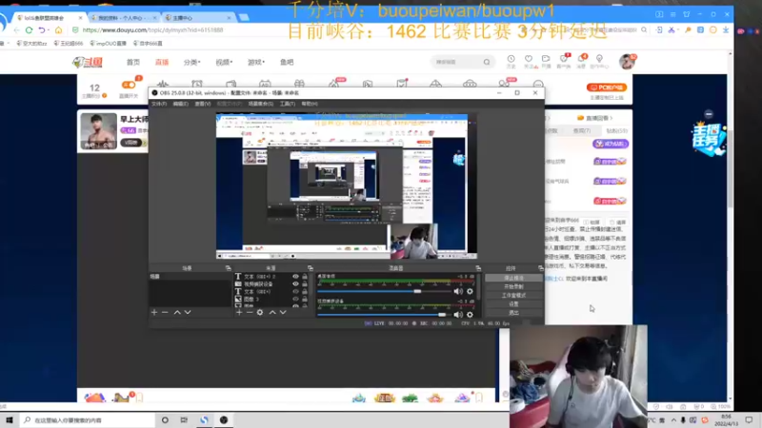This screenshot has width=762, height=428.
Task: Open user avatar in Douyu header
Action: pyautogui.click(x=627, y=62)
